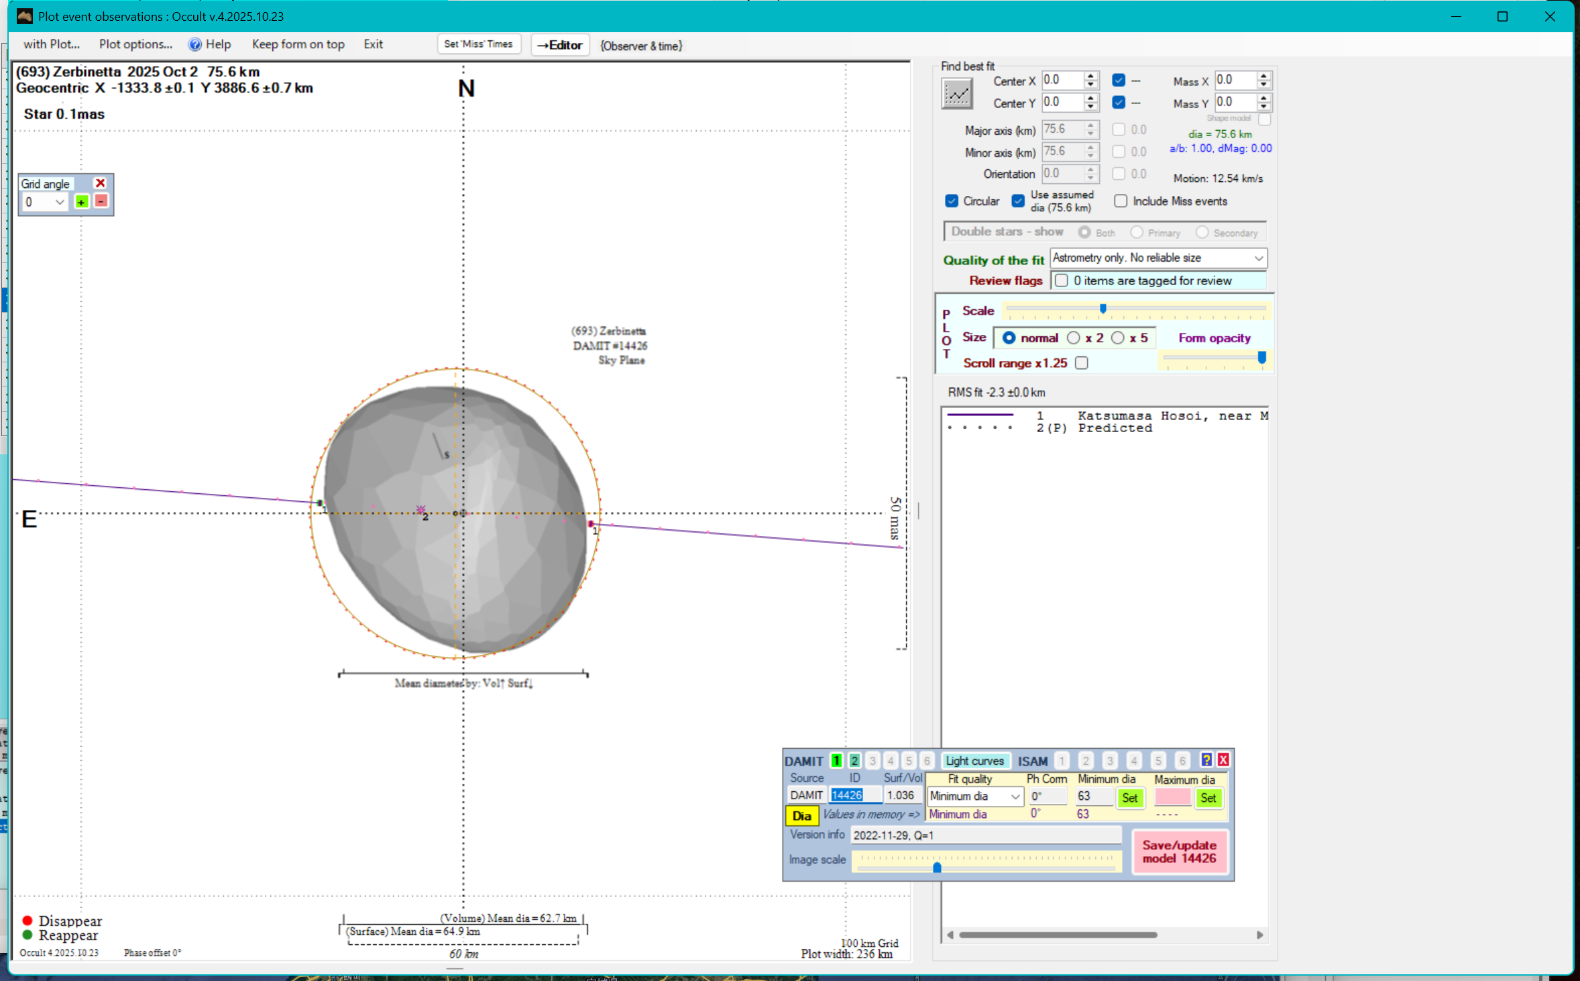
Task: Expand the Grid angle value dropdown
Action: coord(59,202)
